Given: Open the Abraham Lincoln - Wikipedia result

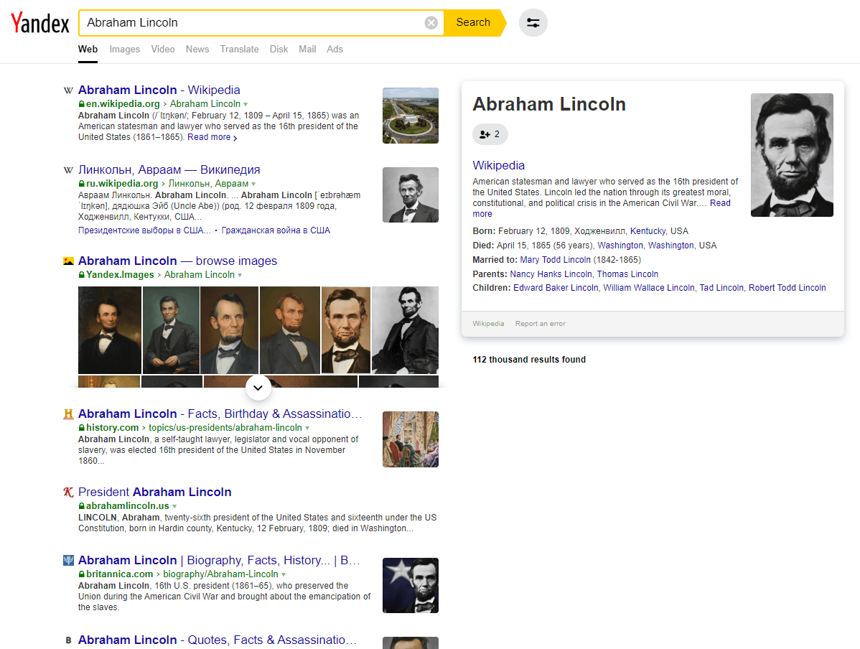Looking at the screenshot, I should point(159,90).
